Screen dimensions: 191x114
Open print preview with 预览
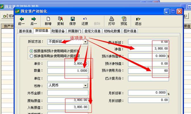[124, 21]
